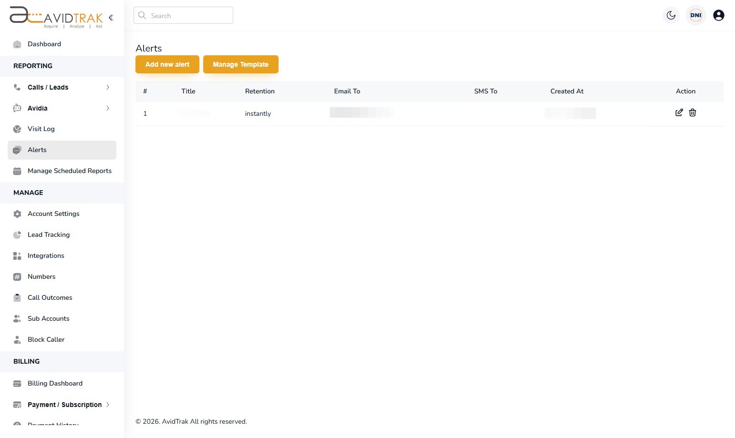Viewport: 735px width, 438px height.
Task: Edit alert row 1 pencil icon
Action: (679, 112)
